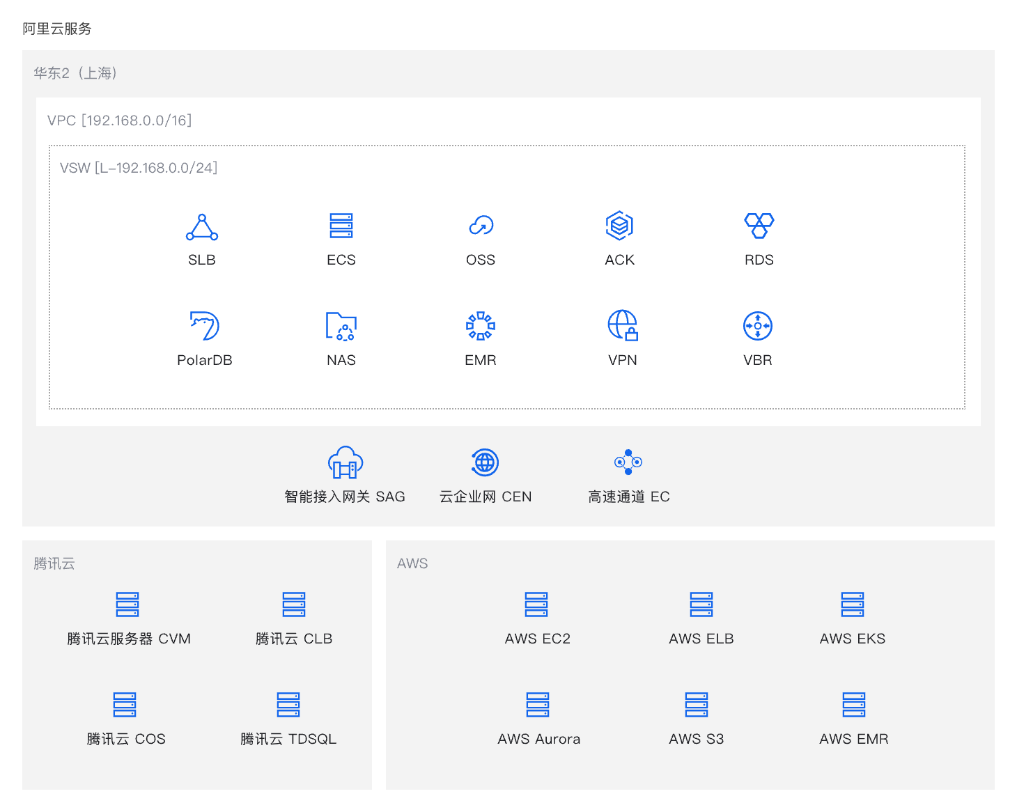Select the AWS EKS text label

(853, 639)
